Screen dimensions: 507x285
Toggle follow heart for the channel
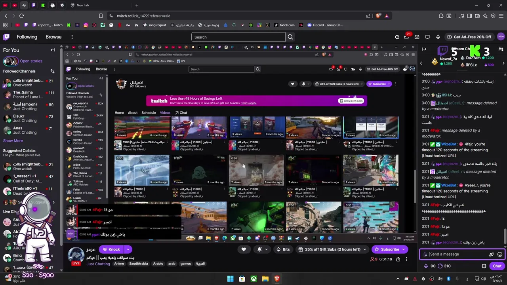(x=244, y=249)
